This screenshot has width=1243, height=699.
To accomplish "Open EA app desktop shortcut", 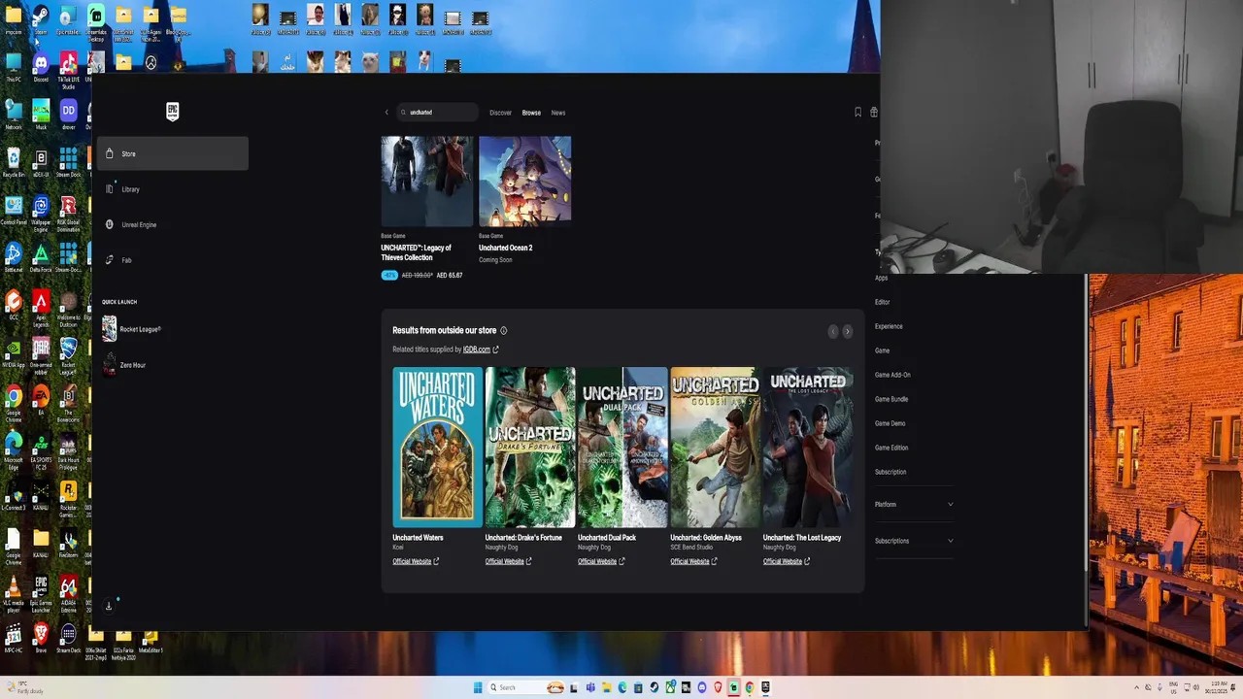I will coord(41,400).
